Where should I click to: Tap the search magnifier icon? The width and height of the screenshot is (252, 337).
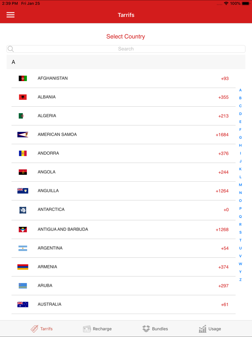[11, 49]
